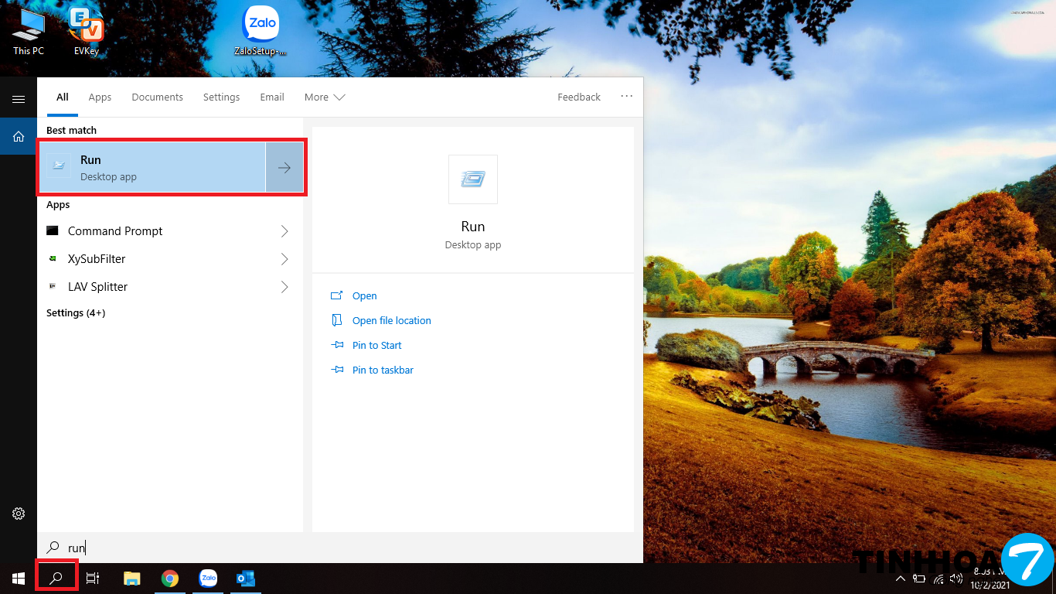This screenshot has width=1056, height=594.
Task: Open Zalo from the taskbar
Action: click(208, 578)
